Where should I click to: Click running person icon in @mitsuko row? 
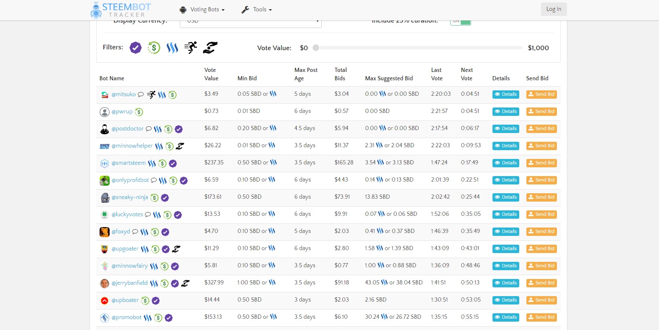[x=151, y=95]
